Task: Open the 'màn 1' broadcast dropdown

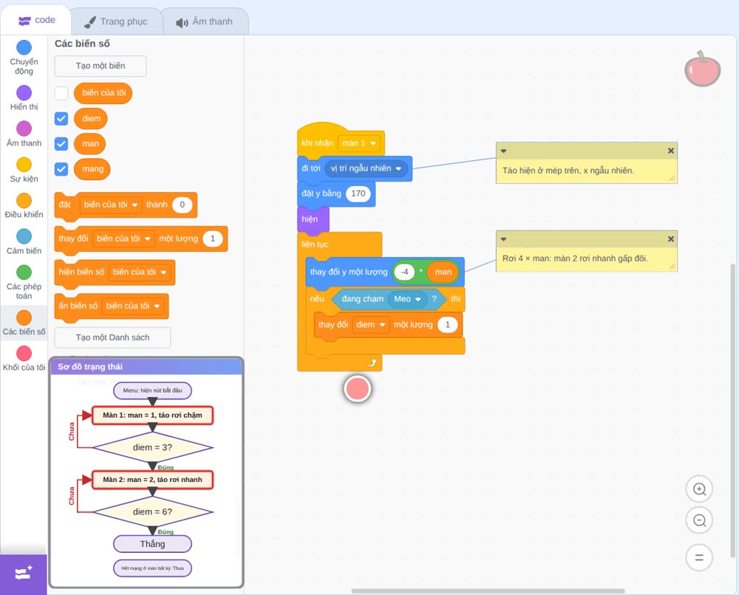Action: pos(358,143)
